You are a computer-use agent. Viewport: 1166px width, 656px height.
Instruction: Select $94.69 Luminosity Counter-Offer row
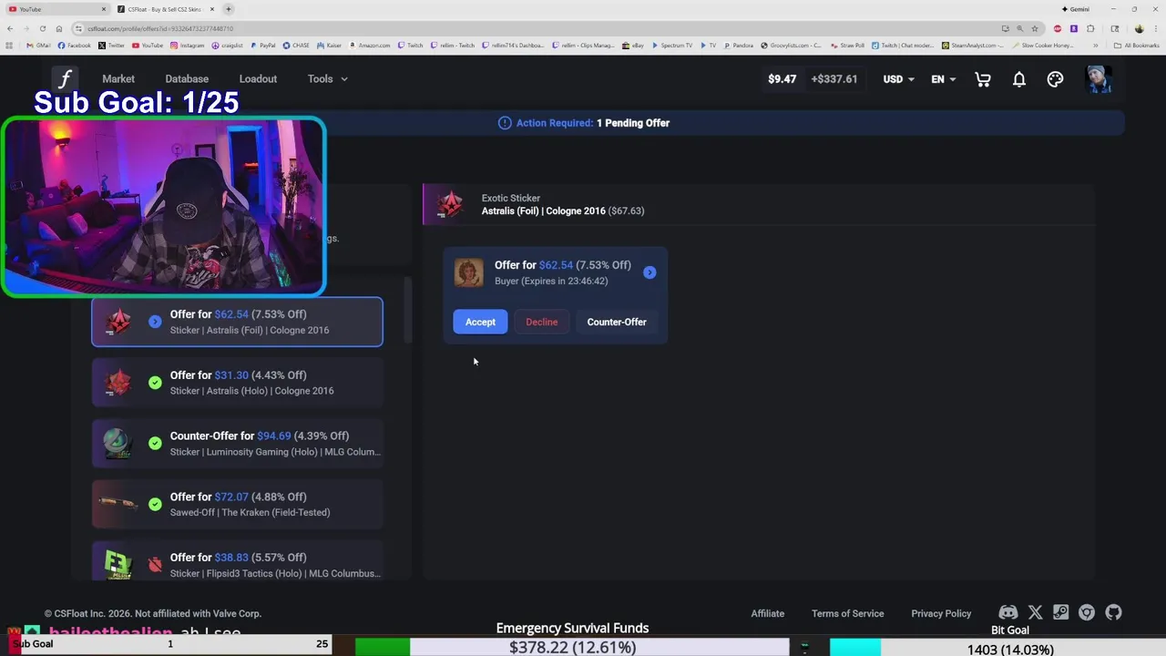coord(237,444)
